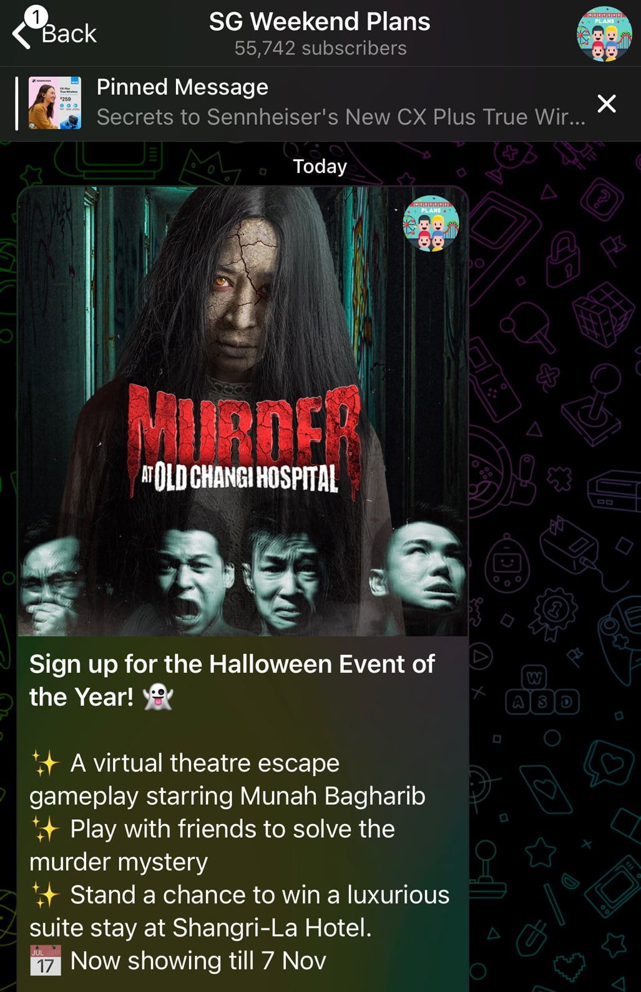Tap the sparkle emoji before A virtual theatre
Screen dimensions: 641x992
46,763
